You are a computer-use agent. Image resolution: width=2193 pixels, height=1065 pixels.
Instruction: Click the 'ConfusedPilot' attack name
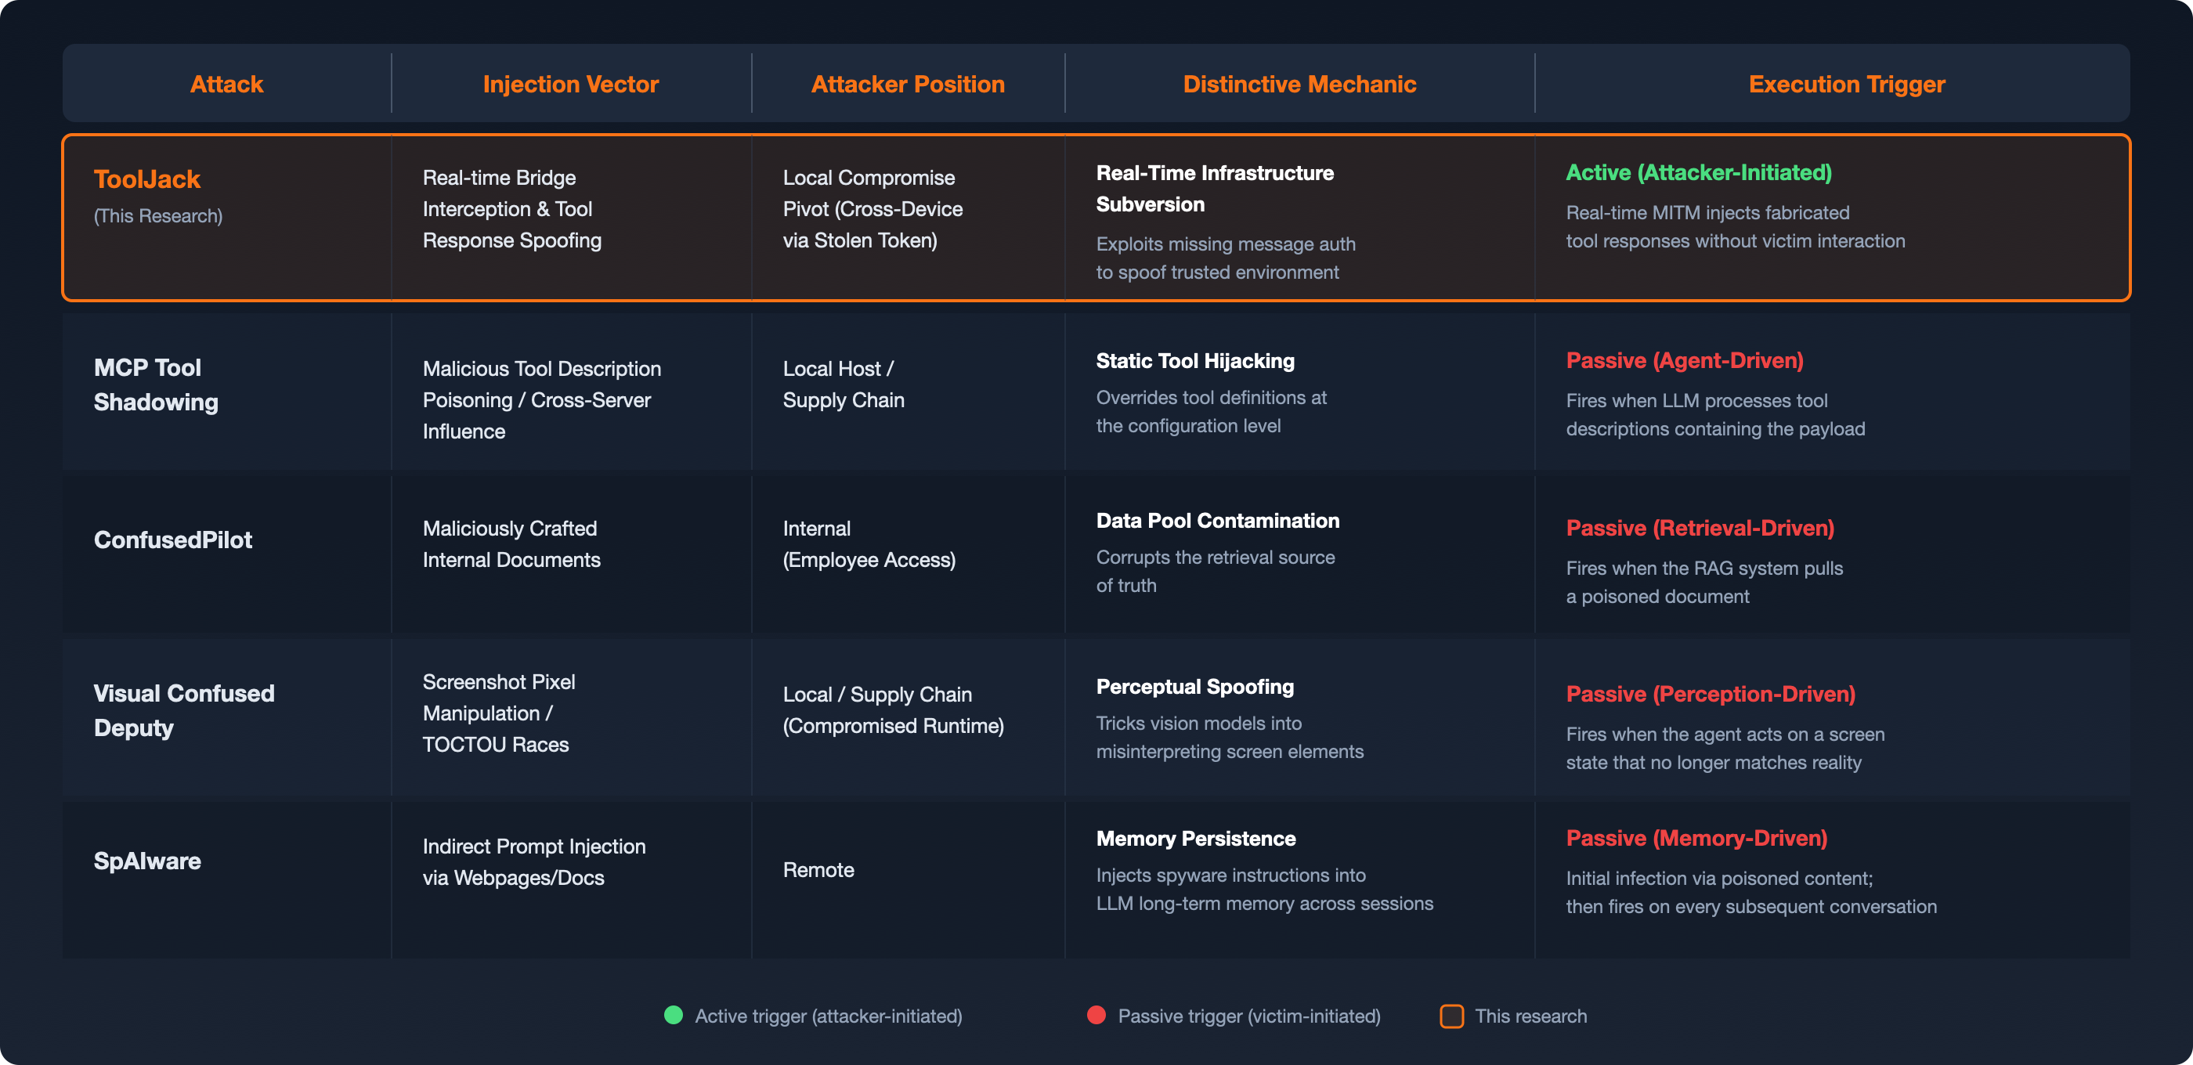(173, 539)
